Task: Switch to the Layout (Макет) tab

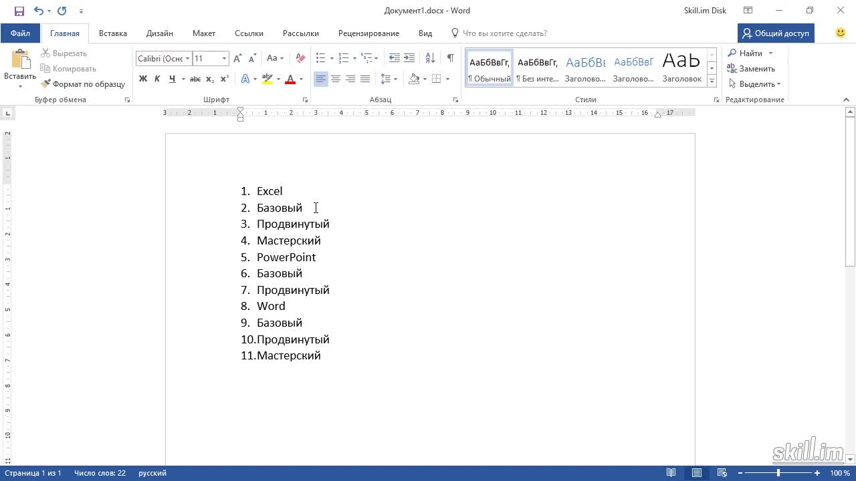Action: (x=204, y=33)
